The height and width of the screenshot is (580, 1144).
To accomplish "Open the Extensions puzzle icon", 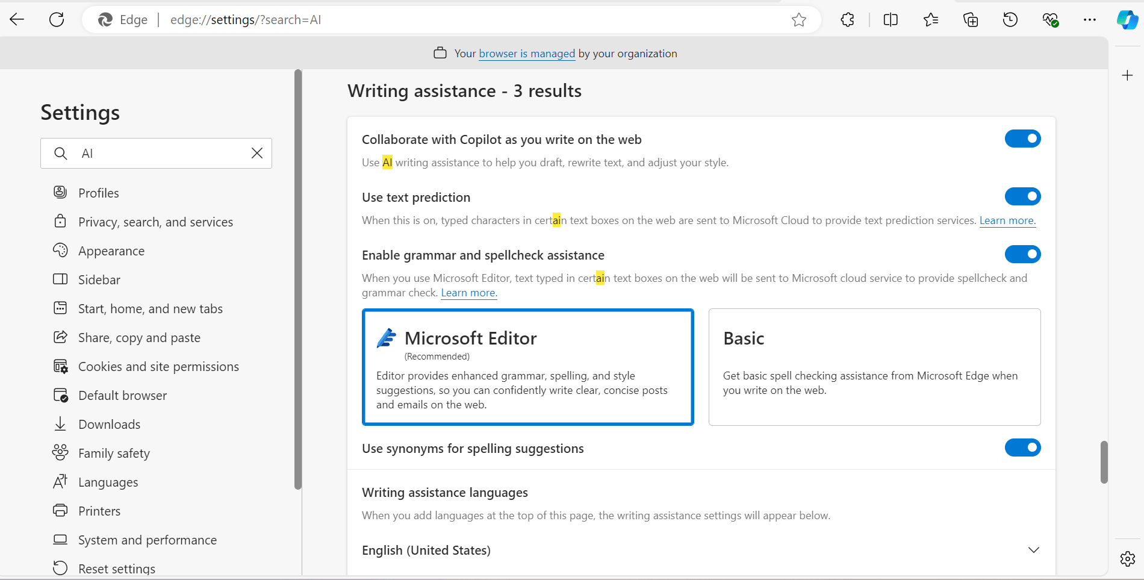I will pos(847,20).
